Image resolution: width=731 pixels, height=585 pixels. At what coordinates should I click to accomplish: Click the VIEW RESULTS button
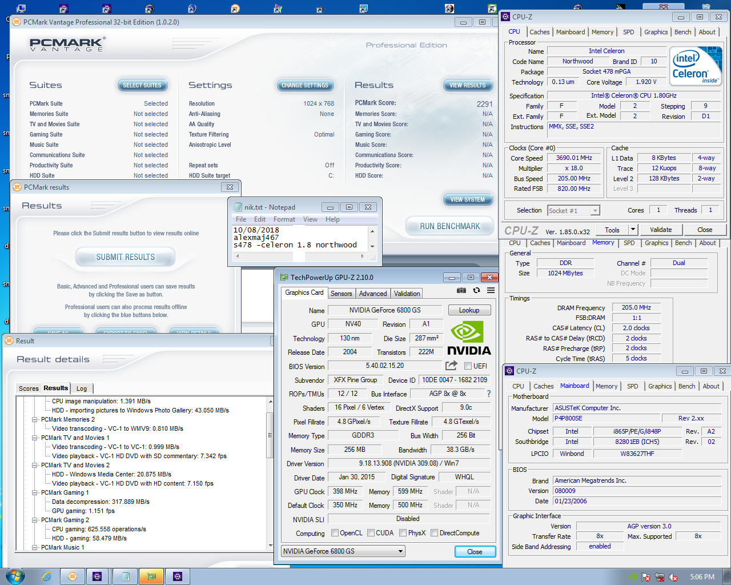[468, 85]
